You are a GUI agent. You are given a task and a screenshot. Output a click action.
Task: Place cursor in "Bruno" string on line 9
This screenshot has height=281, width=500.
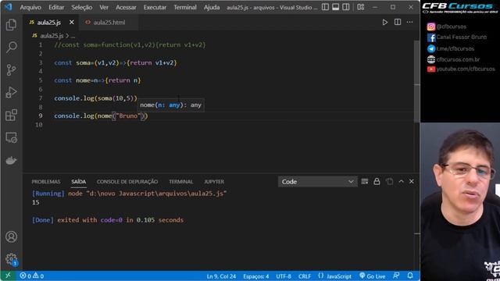(x=128, y=116)
